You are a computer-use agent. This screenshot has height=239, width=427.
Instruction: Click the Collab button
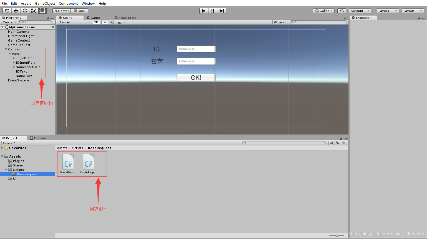[323, 11]
